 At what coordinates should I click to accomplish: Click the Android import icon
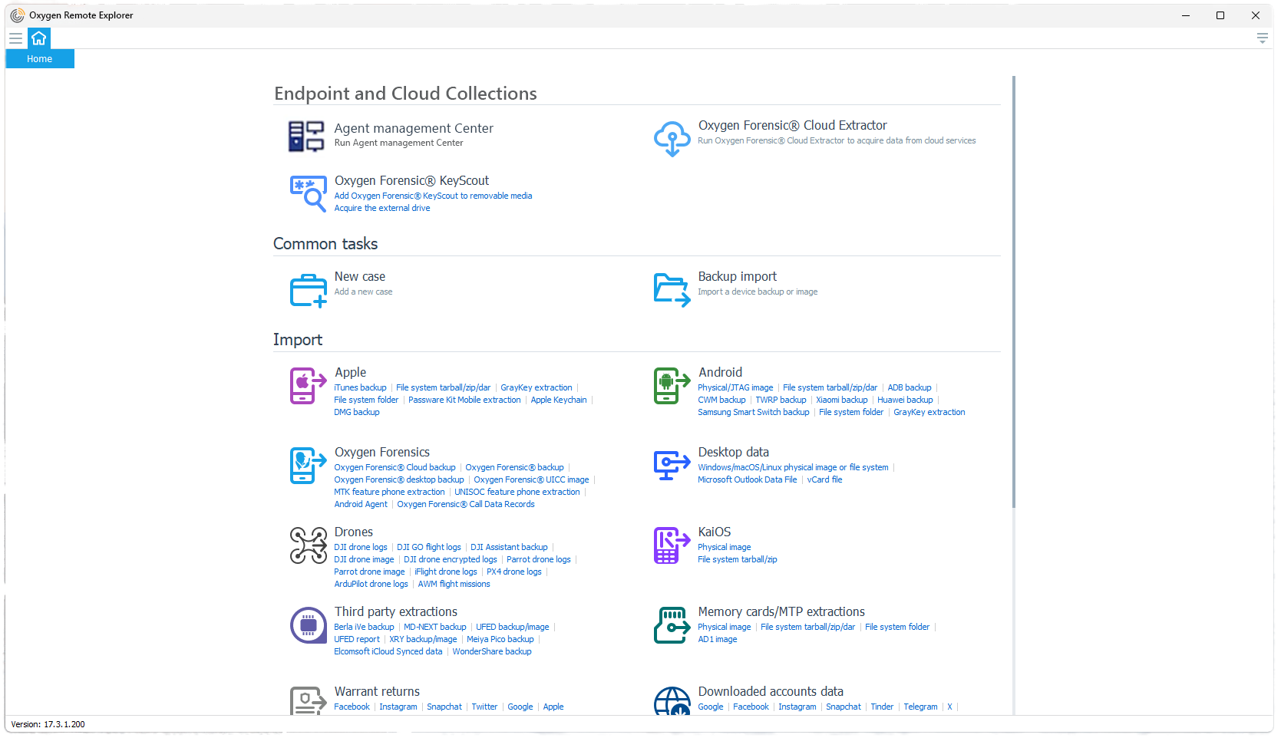(x=671, y=385)
